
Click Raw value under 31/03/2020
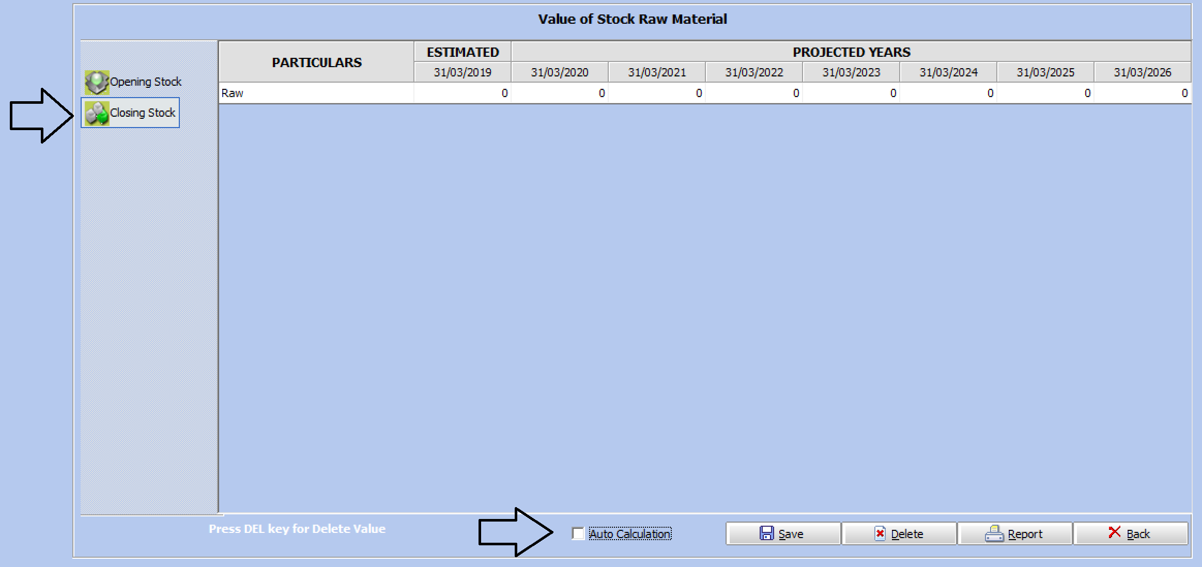click(x=560, y=93)
